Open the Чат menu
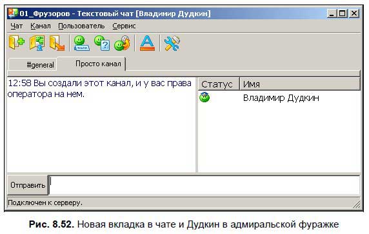This screenshot has width=369, height=234. point(17,26)
